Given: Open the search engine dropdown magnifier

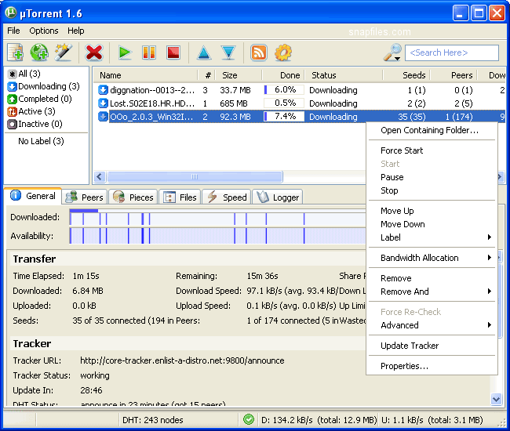Looking at the screenshot, I should point(392,53).
